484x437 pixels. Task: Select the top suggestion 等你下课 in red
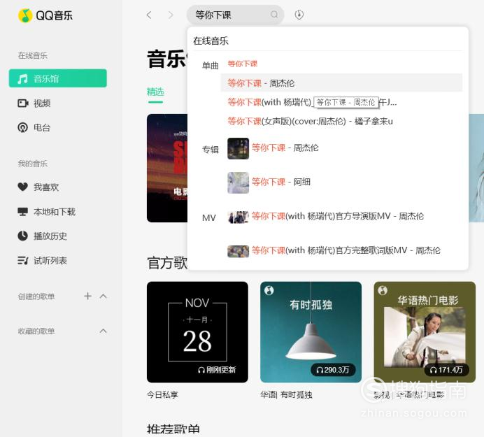click(243, 64)
